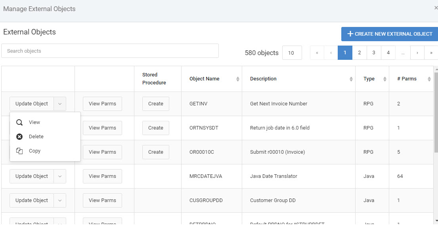The image size is (438, 229).
Task: Click the MRCDATEJVA object name cell
Action: pos(212,176)
